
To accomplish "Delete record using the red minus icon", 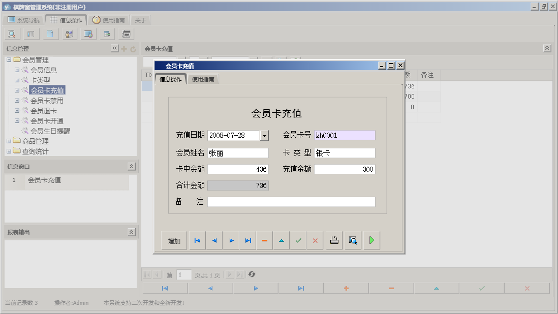I will click(264, 240).
